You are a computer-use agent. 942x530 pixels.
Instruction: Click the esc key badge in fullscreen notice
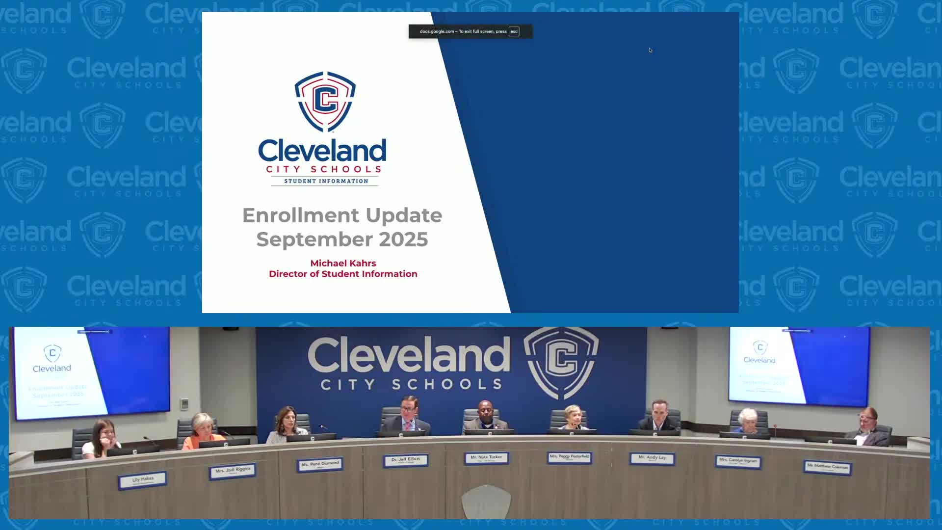coord(514,31)
